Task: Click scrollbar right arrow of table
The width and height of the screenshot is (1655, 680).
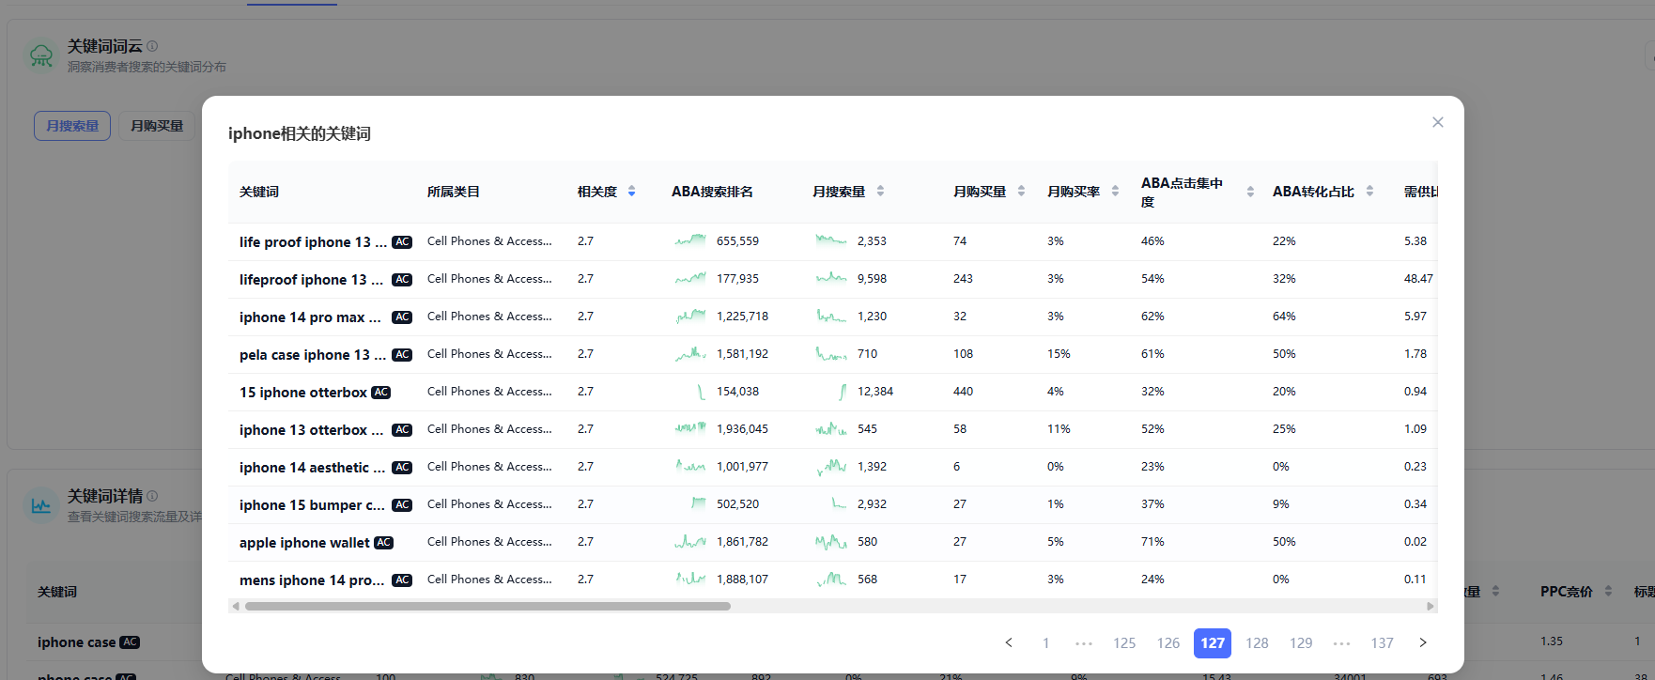Action: point(1431,607)
